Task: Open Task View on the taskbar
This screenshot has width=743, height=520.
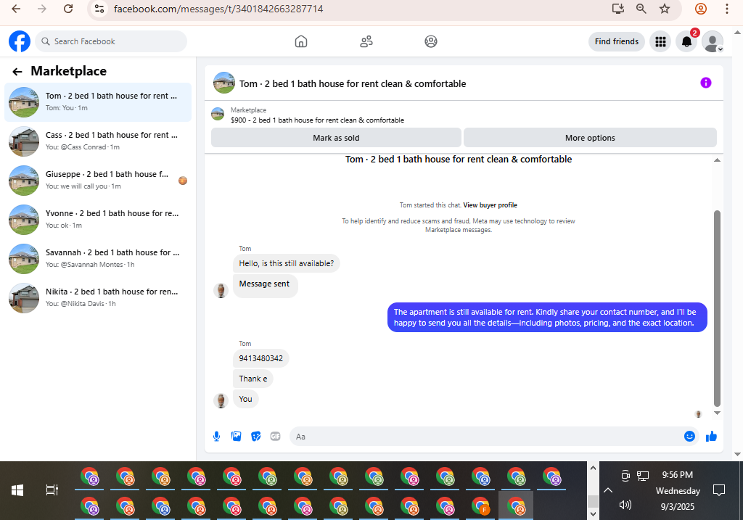Action: click(x=52, y=490)
